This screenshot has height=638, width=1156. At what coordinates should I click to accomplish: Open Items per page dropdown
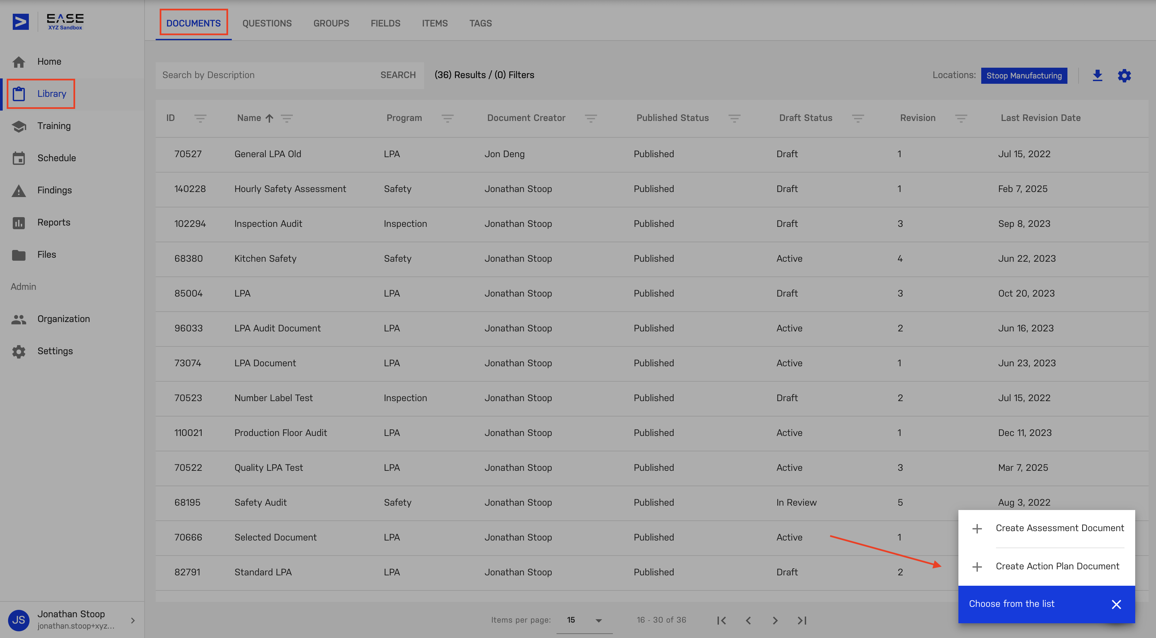point(584,620)
